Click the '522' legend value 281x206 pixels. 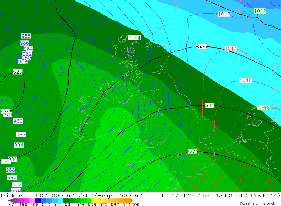pos(57,204)
